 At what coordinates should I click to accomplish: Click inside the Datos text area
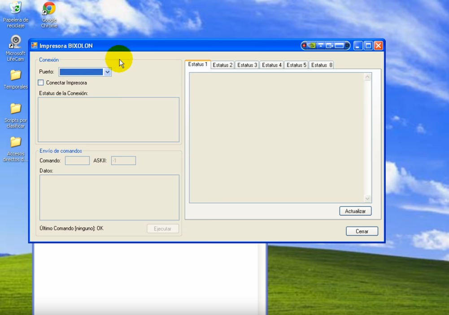pyautogui.click(x=109, y=197)
